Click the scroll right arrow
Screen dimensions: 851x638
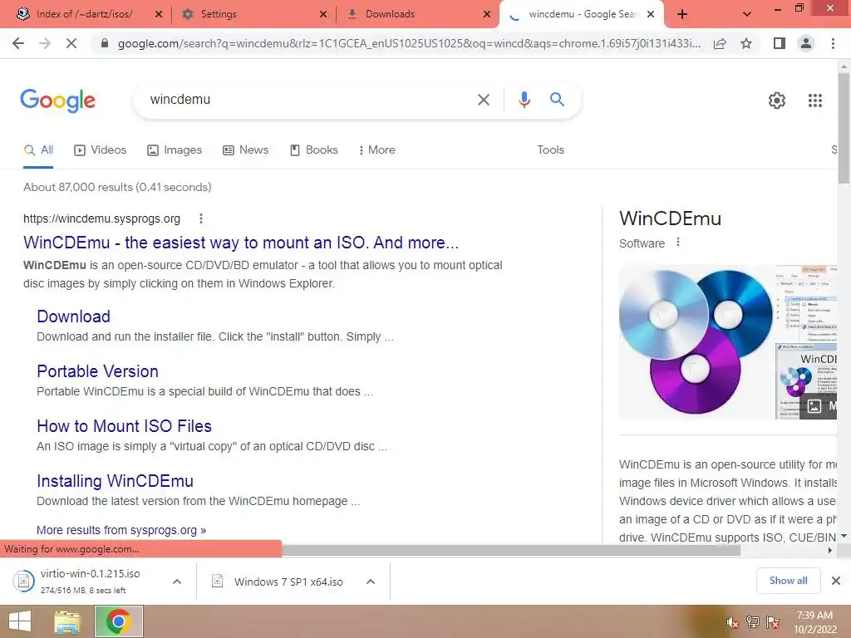829,551
